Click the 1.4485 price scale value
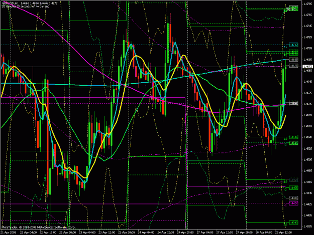 (307, 171)
